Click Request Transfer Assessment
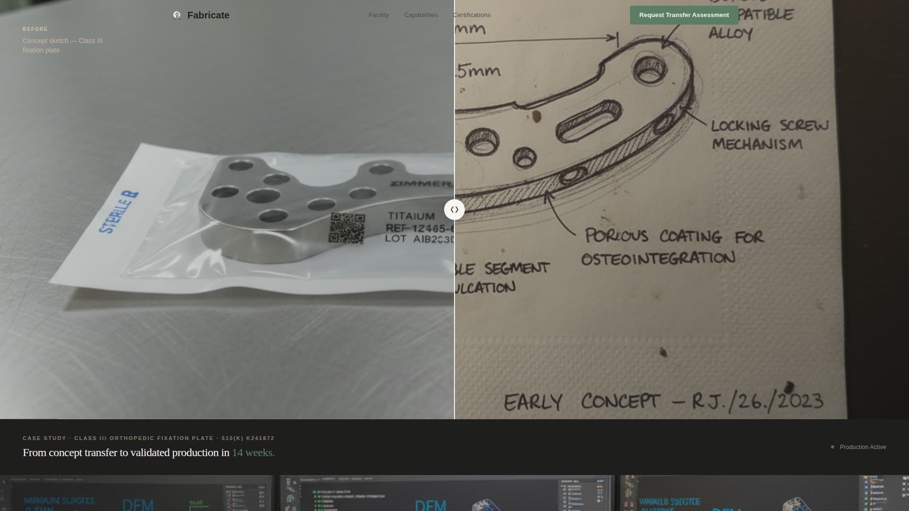This screenshot has height=511, width=909. pos(684,15)
